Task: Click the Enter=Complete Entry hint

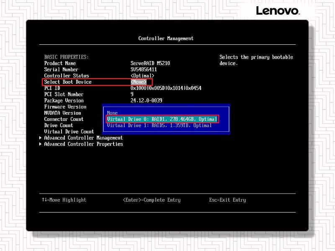Action: click(x=152, y=200)
